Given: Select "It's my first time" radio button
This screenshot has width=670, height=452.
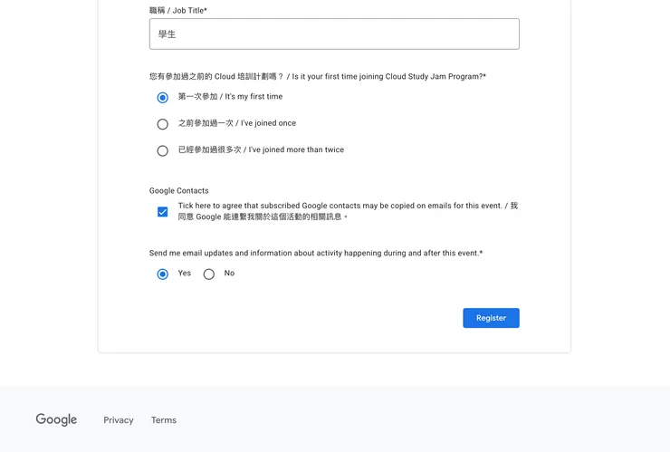Looking at the screenshot, I should pos(162,98).
